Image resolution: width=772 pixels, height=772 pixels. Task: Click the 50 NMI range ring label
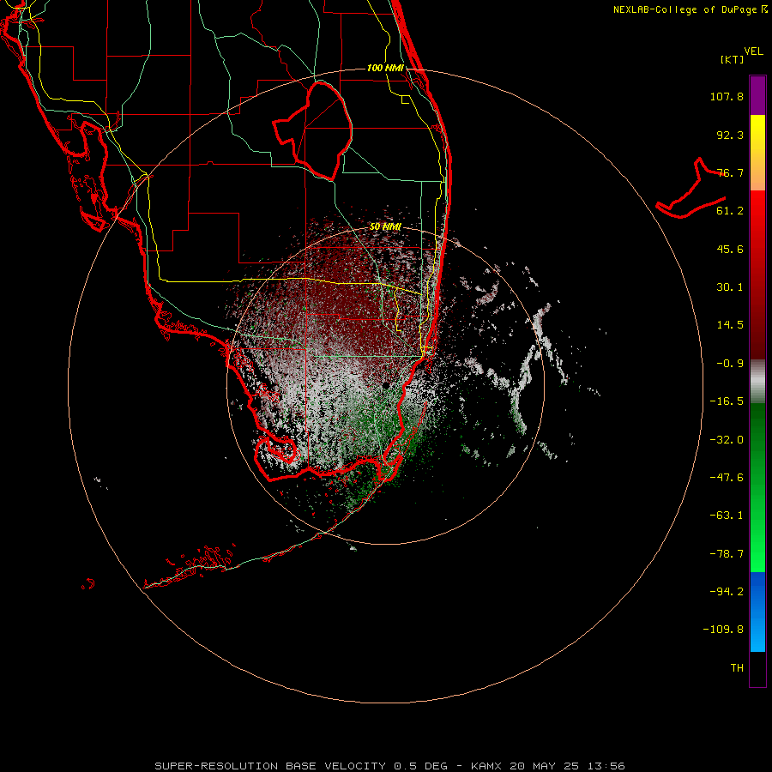(x=385, y=227)
